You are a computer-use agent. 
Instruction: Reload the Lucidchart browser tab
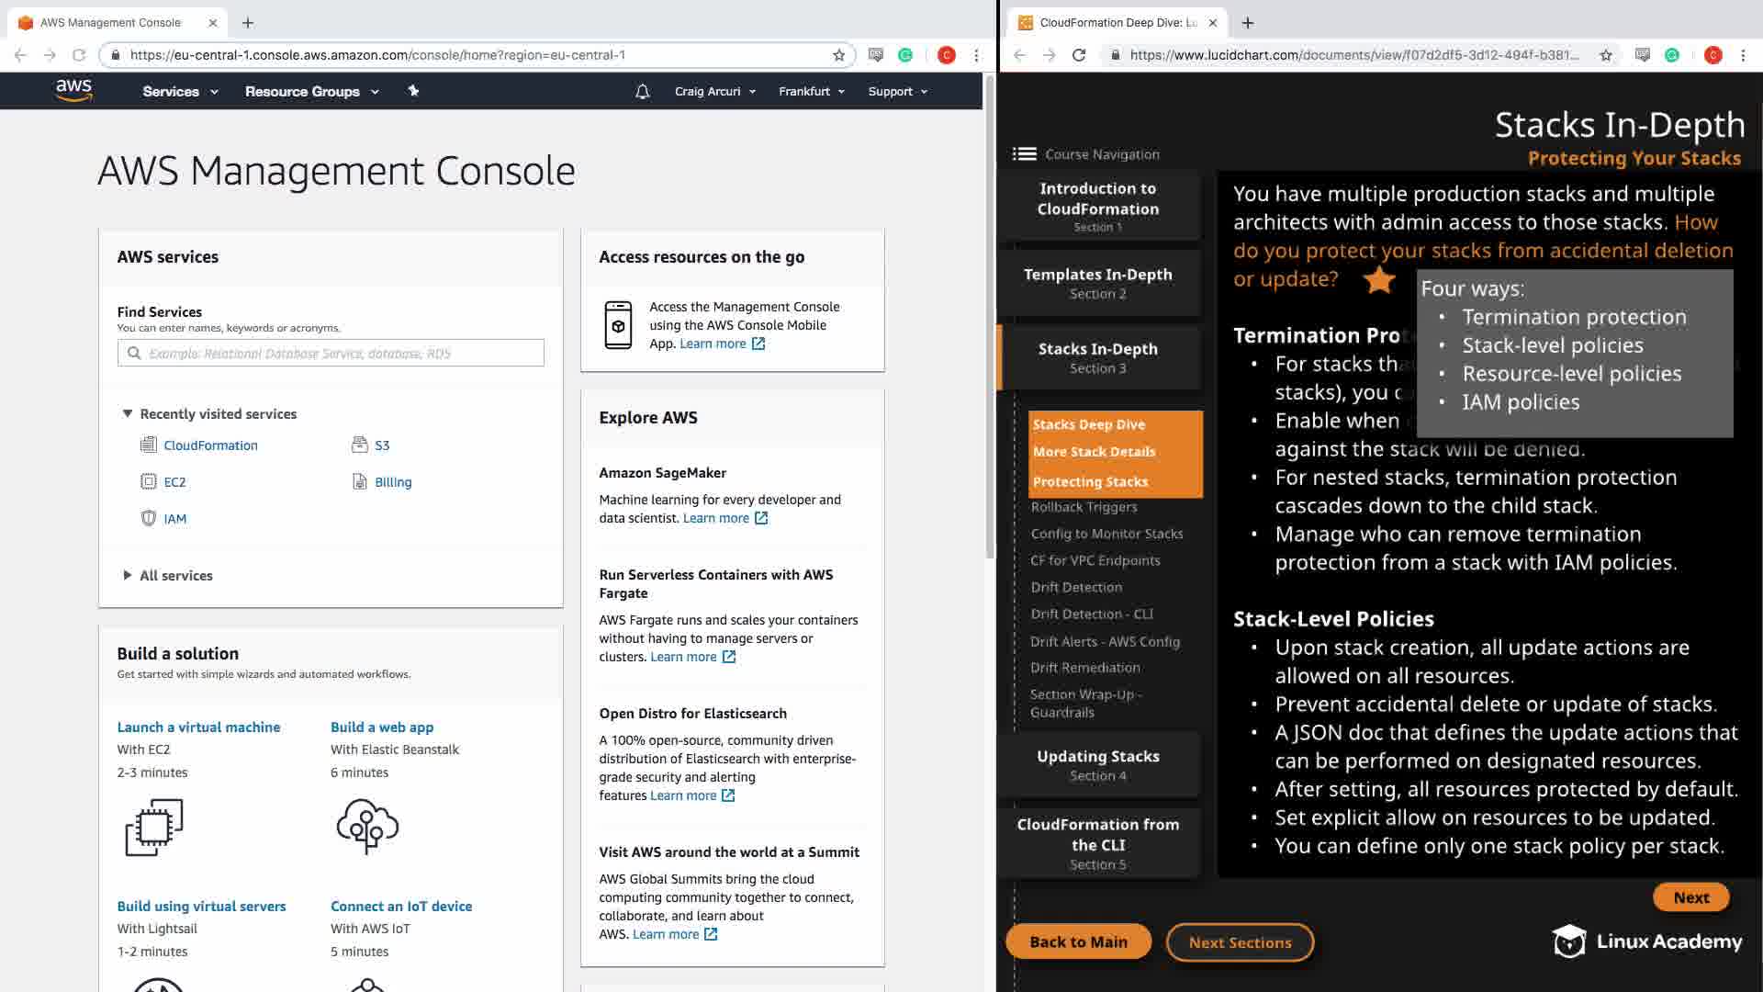point(1079,55)
